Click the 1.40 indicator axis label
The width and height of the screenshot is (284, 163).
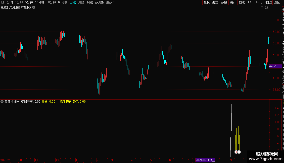pos(277,108)
